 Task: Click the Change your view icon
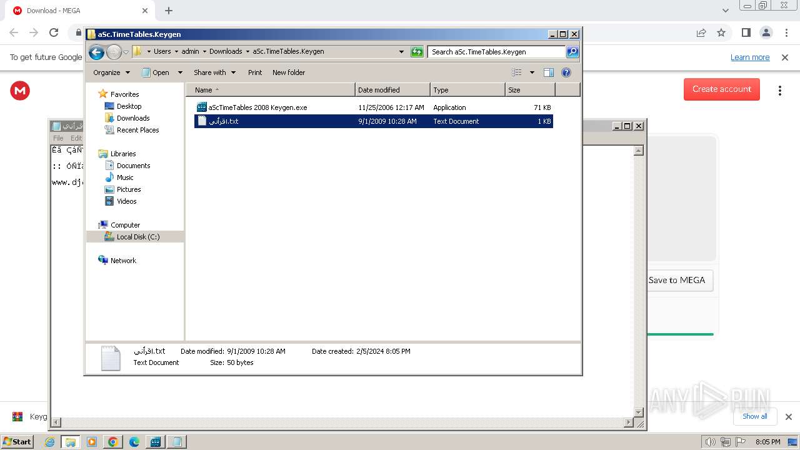[x=517, y=72]
